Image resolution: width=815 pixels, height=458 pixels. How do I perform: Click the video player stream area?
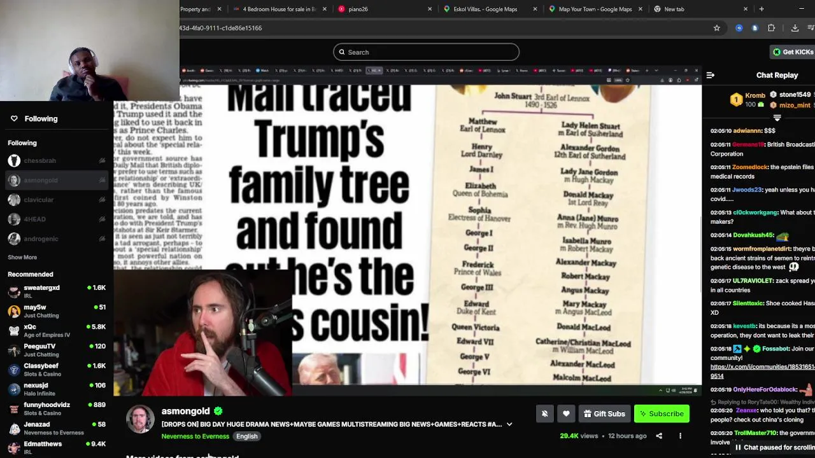407,231
